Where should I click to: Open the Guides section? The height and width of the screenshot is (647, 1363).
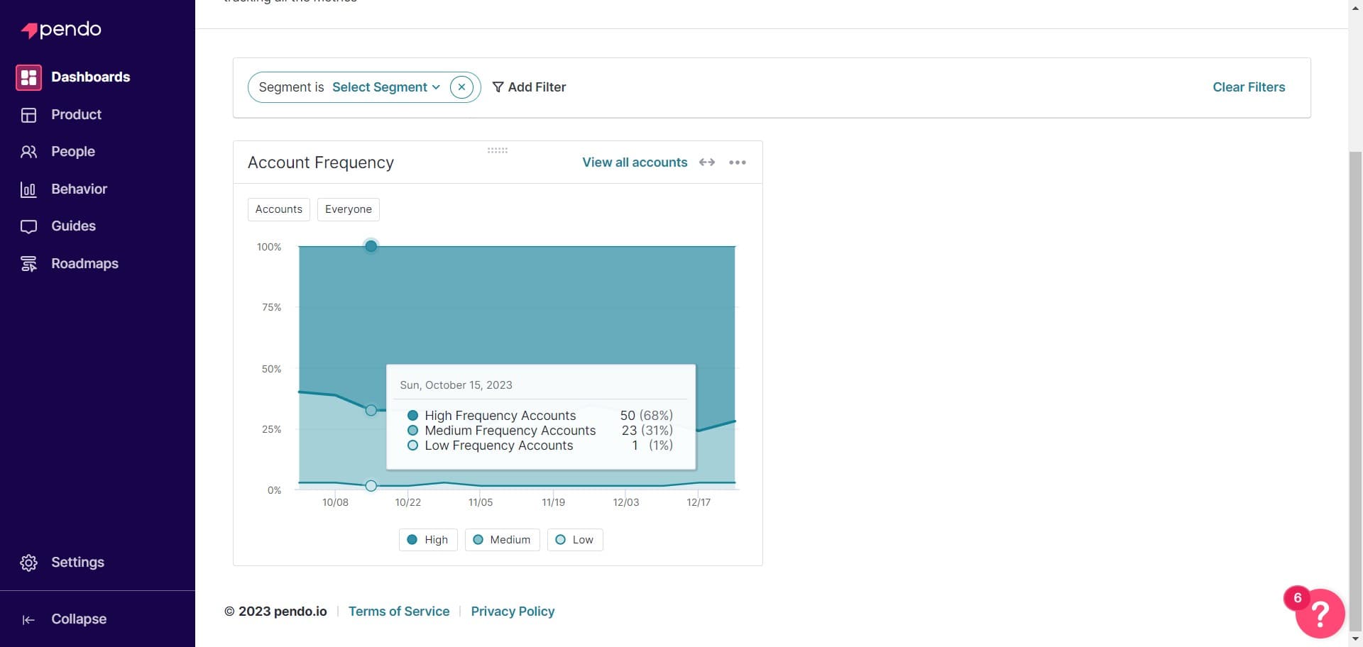(73, 226)
